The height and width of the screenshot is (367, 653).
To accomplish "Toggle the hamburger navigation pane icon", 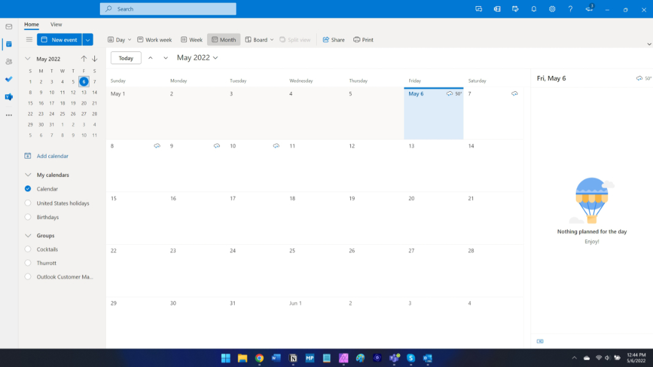I will (x=29, y=40).
